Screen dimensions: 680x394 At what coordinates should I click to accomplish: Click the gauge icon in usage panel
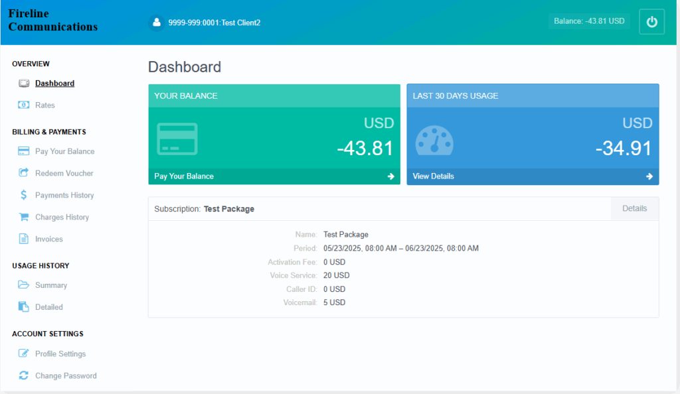coord(434,140)
